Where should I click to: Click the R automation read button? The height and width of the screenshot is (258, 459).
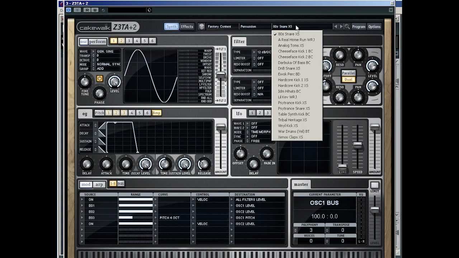87,10
